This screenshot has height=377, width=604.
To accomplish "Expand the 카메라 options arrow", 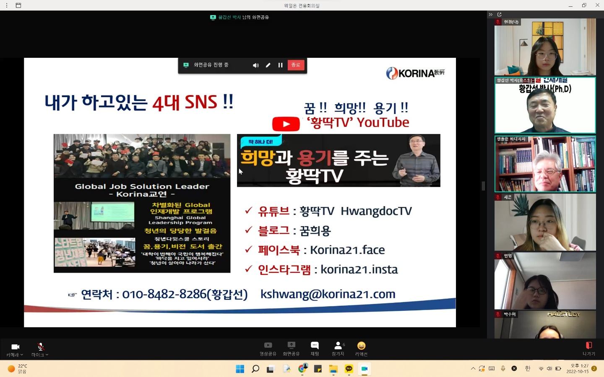I will coord(22,355).
